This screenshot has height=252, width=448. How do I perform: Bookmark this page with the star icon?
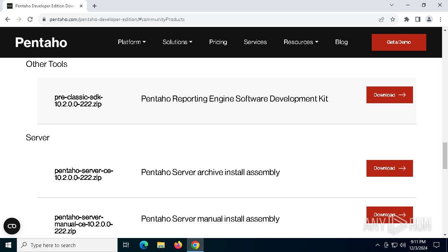point(393,19)
